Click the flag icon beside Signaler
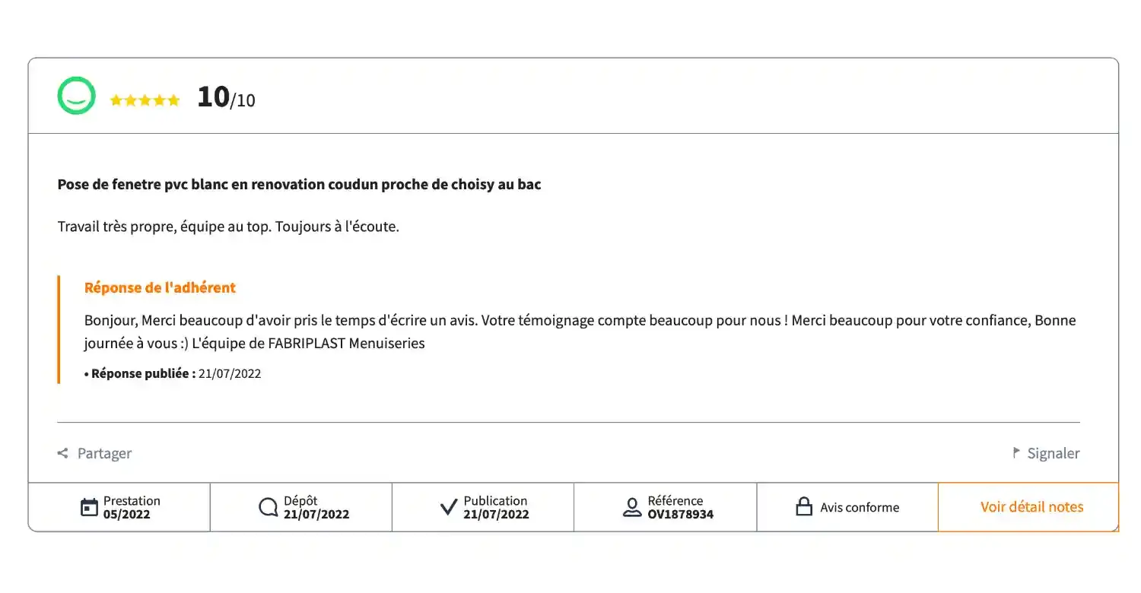This screenshot has height=593, width=1141. tap(1016, 452)
